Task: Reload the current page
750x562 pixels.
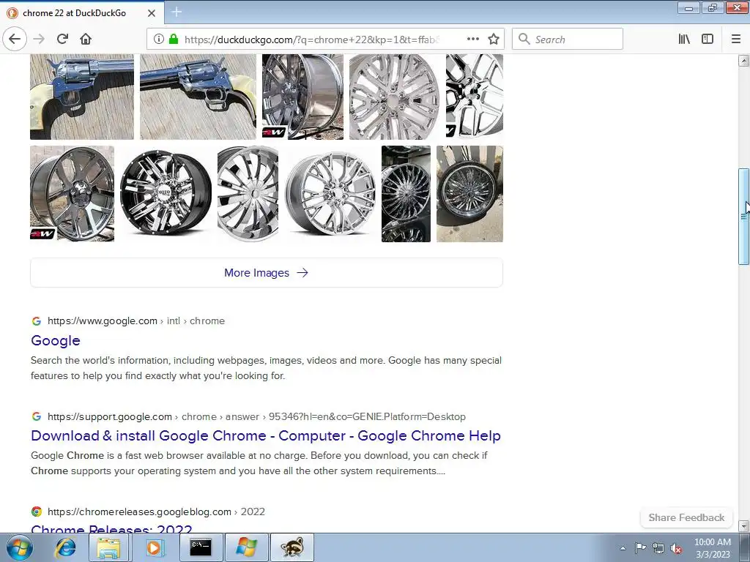Action: (x=62, y=39)
